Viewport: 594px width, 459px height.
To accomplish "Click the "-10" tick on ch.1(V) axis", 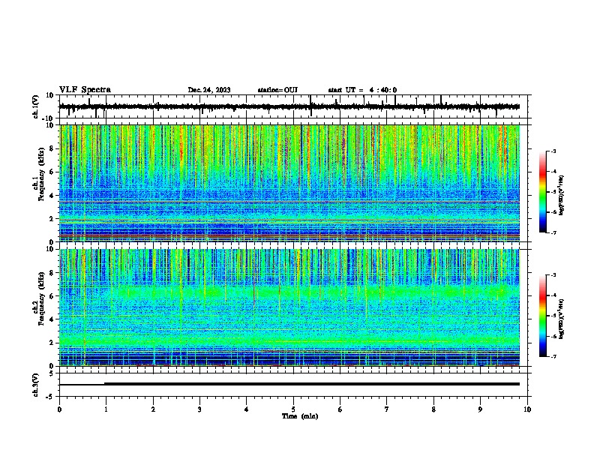I will click(x=48, y=118).
